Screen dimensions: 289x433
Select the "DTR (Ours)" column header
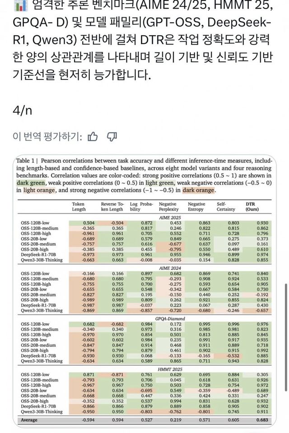pos(252,207)
